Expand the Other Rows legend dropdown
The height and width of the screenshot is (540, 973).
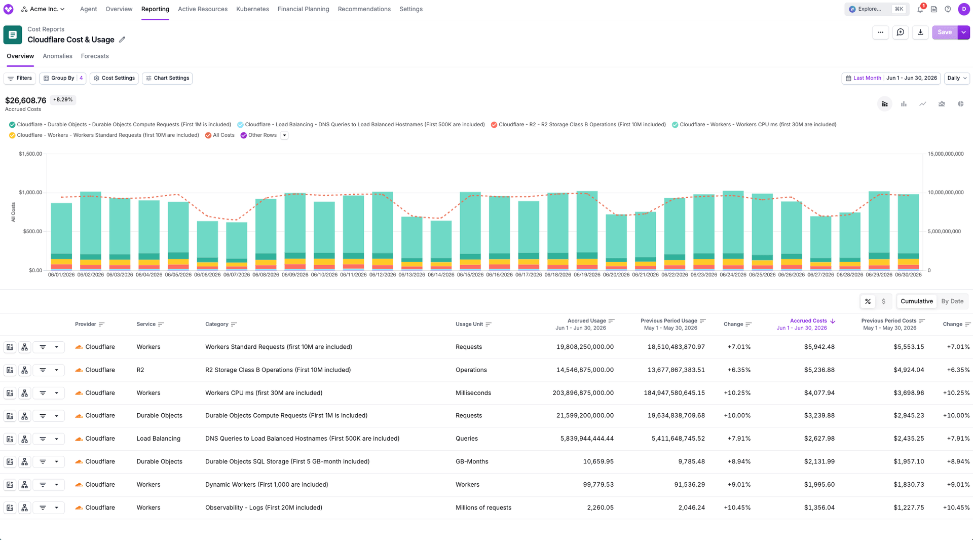(284, 135)
